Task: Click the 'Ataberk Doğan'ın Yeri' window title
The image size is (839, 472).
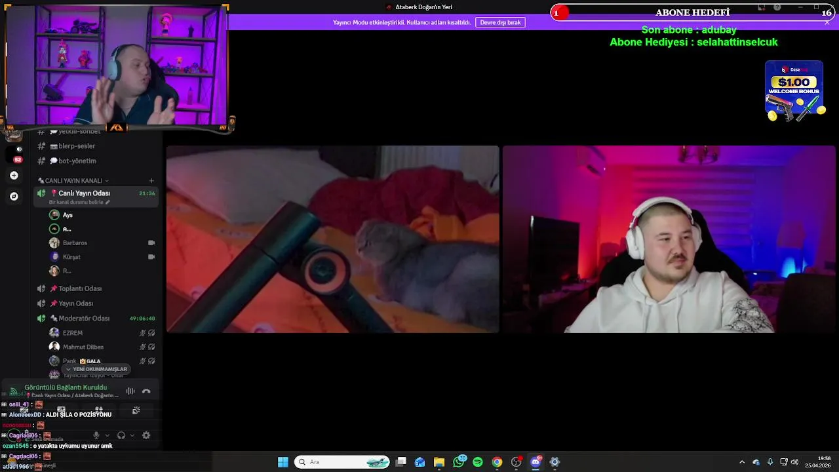Action: (423, 7)
